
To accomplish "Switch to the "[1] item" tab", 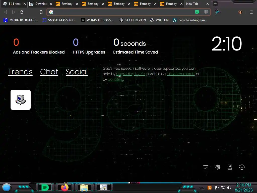I will [14, 4].
